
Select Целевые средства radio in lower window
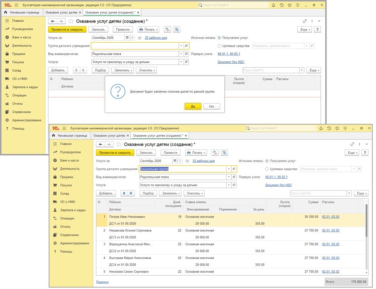click(x=267, y=169)
